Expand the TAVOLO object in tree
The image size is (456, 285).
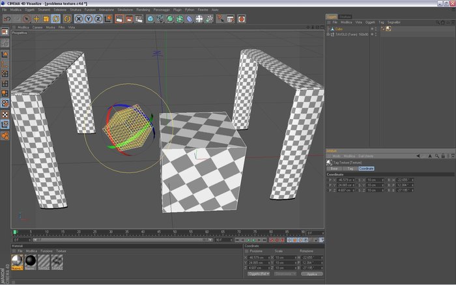[328, 34]
